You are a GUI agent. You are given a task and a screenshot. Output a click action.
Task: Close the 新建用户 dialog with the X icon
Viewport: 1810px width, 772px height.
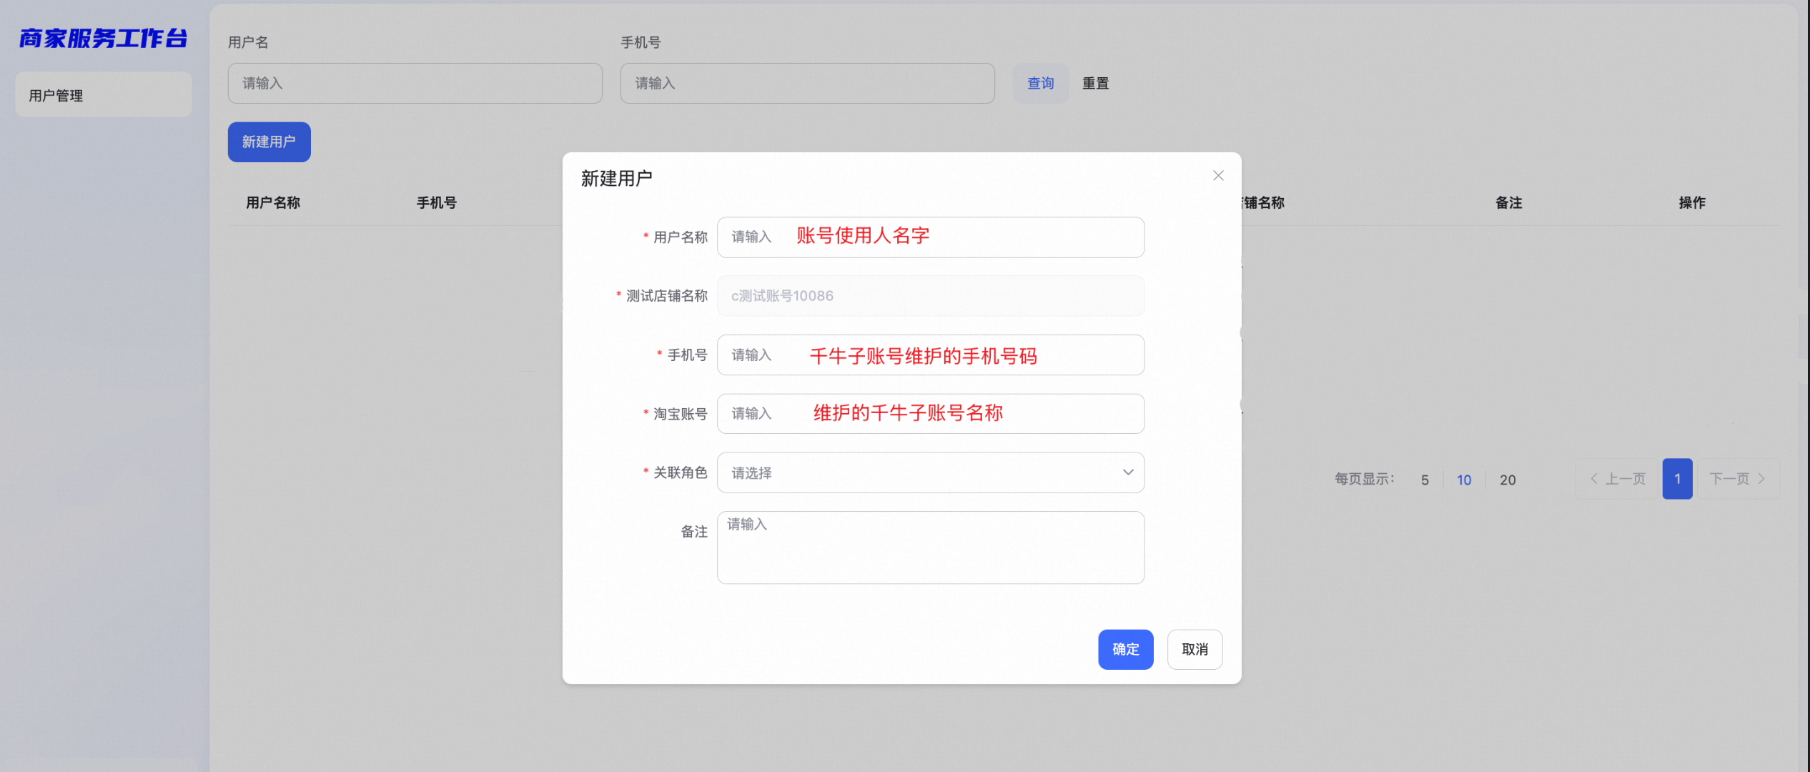coord(1218,176)
